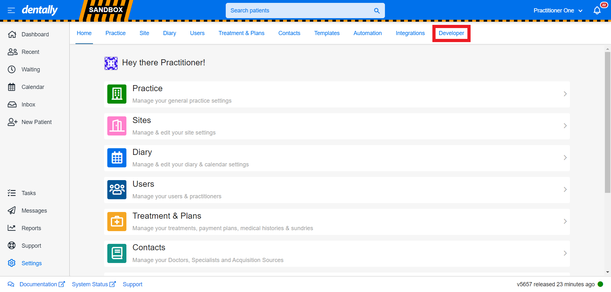Switch to the Developer tab
This screenshot has height=292, width=611.
tap(451, 33)
